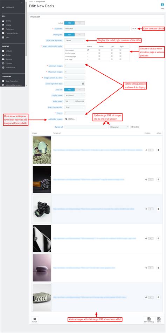166x333 pixels.
Task: Click the Modules puzzle icon
Action: point(3,51)
